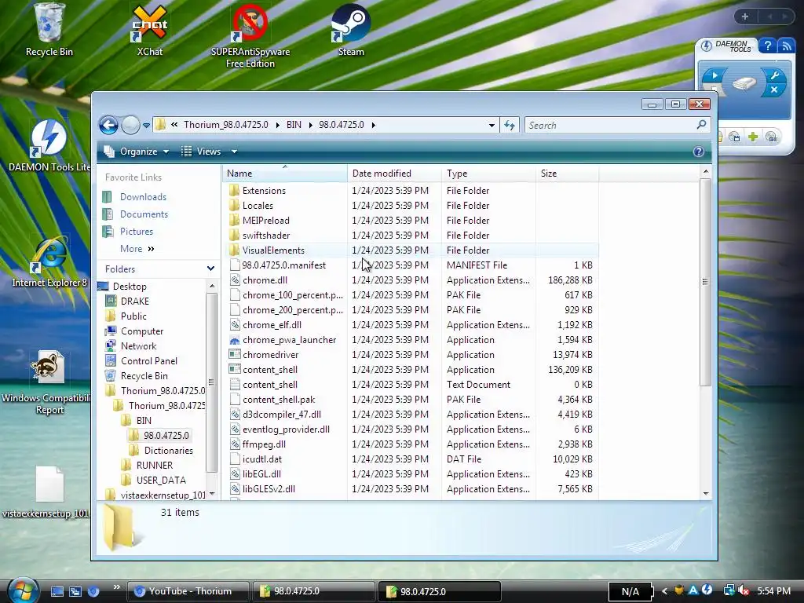Select Desktop in the folder tree
Image resolution: width=804 pixels, height=603 pixels.
pyautogui.click(x=130, y=286)
